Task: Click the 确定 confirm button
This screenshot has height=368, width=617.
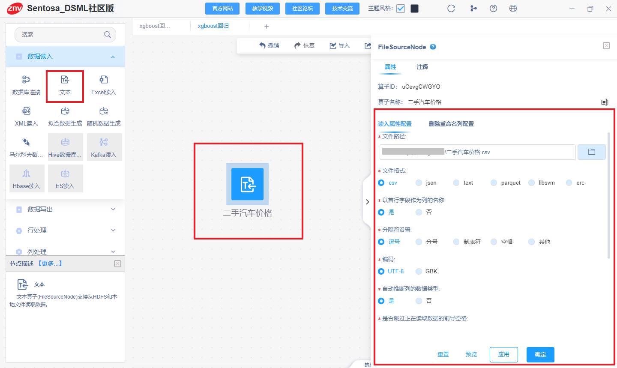Action: pyautogui.click(x=540, y=355)
